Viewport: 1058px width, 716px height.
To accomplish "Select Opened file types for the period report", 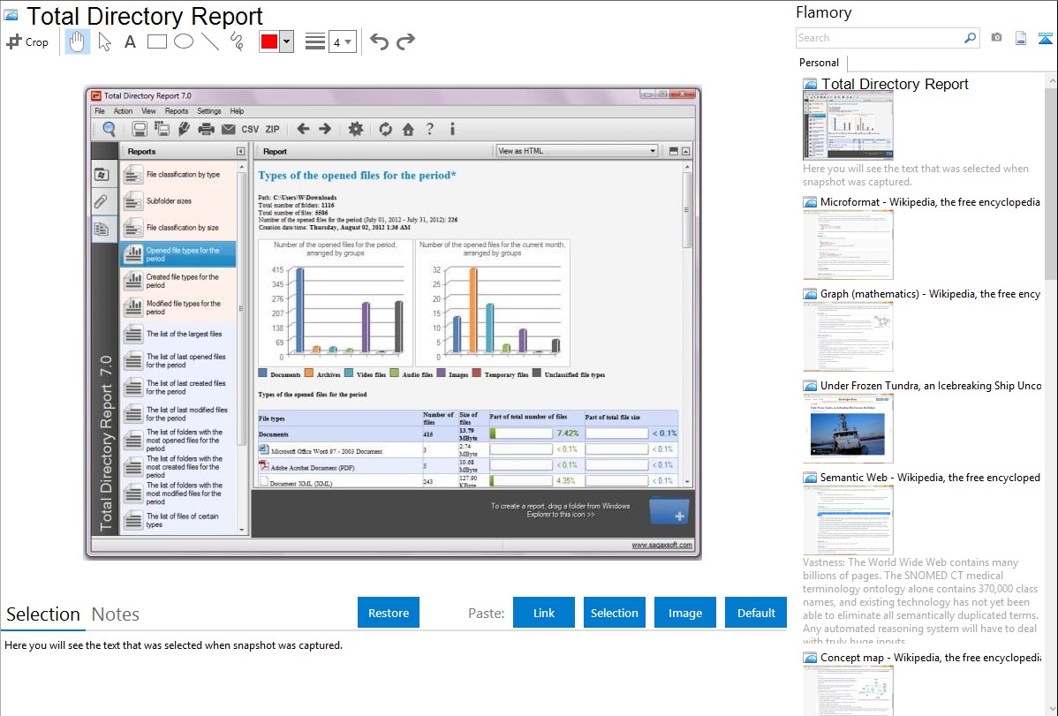I will coord(178,254).
